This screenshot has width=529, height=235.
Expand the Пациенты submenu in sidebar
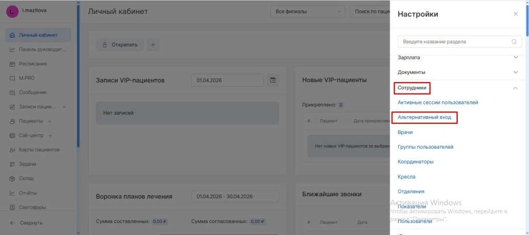pyautogui.click(x=50, y=121)
